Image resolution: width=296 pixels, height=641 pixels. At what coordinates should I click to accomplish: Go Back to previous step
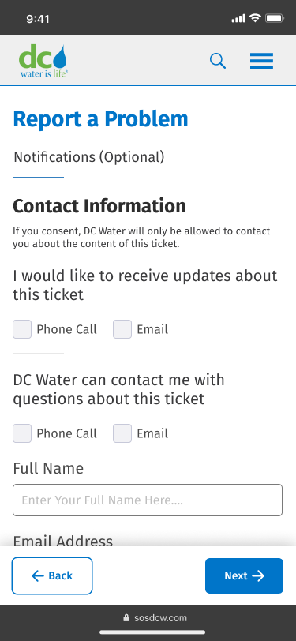click(x=52, y=575)
